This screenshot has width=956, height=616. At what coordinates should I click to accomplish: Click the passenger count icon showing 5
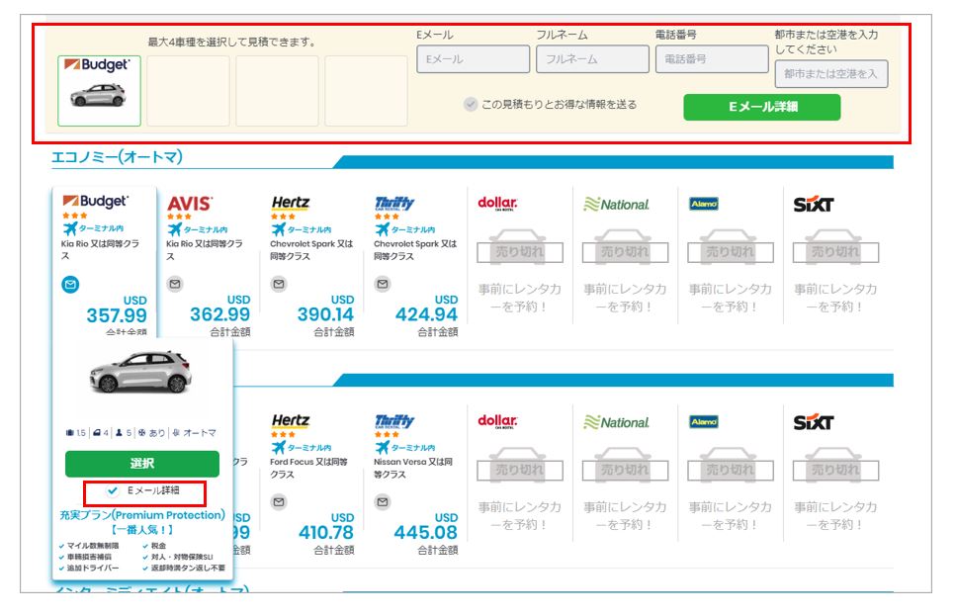pyautogui.click(x=119, y=433)
